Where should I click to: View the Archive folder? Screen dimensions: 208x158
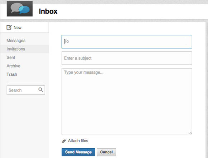click(13, 66)
